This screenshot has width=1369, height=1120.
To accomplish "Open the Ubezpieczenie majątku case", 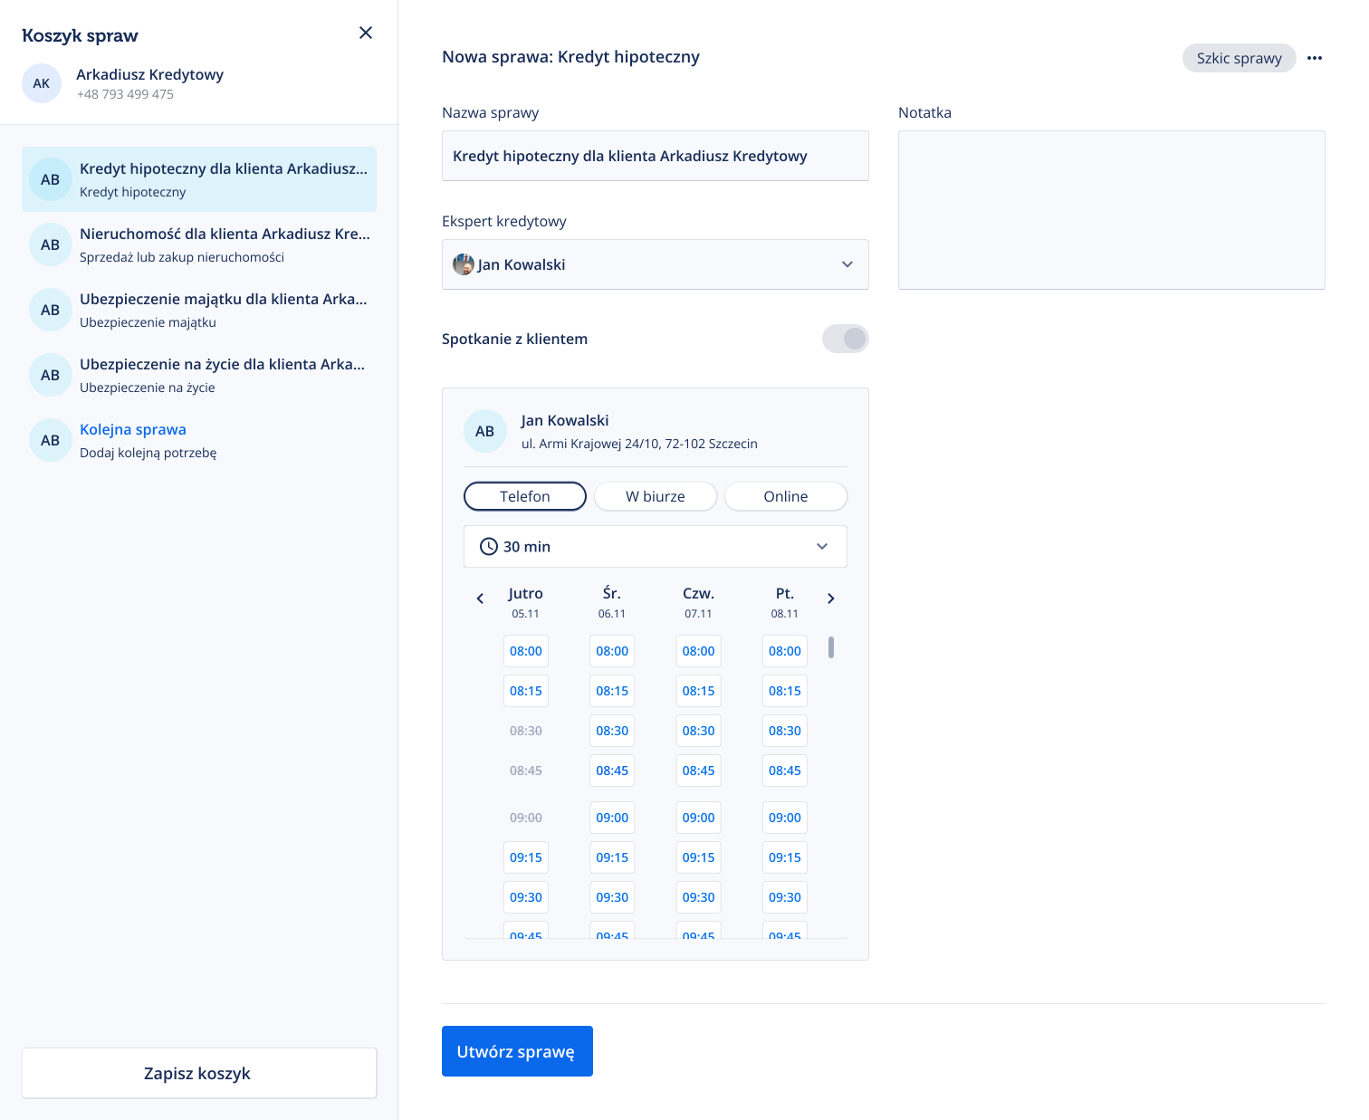I will click(x=199, y=310).
